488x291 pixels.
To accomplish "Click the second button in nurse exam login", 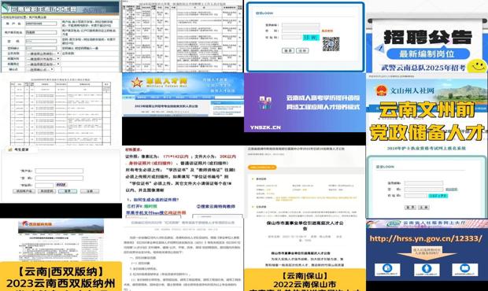I will (423, 208).
